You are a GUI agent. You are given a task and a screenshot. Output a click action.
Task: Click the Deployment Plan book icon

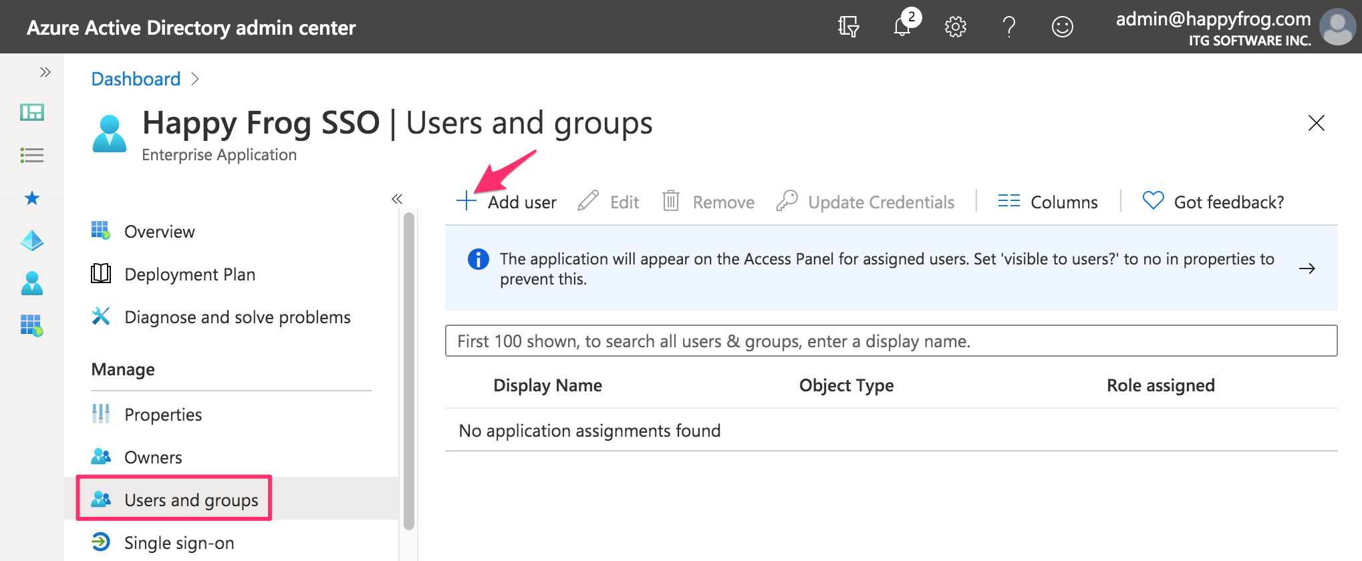click(101, 274)
